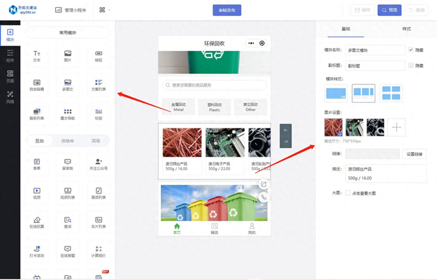Select the 服务列表 service list module
This screenshot has width=437, height=280.
pos(37,114)
